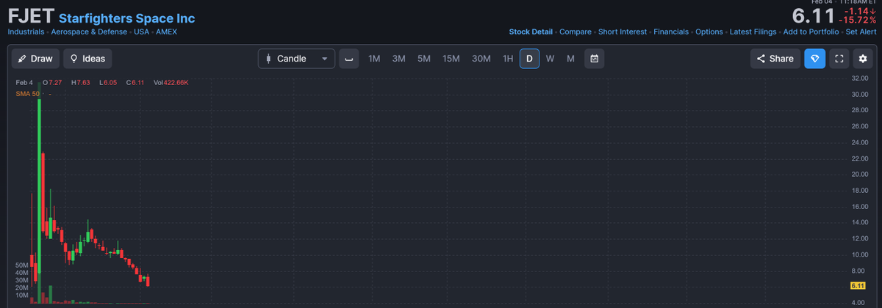
Task: Select the 5M timeframe
Action: coord(424,59)
